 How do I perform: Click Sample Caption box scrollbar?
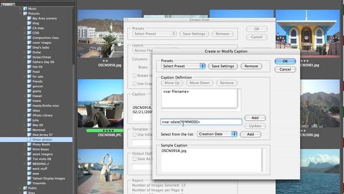pyautogui.click(x=263, y=160)
